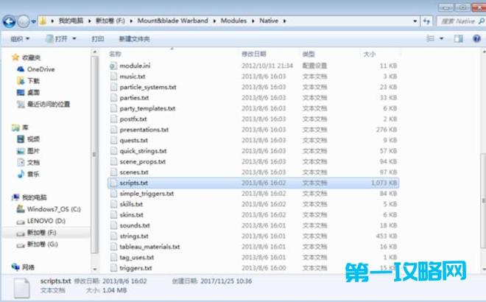
Task: Open the recent locations dropdown arrow
Action: click(x=33, y=21)
